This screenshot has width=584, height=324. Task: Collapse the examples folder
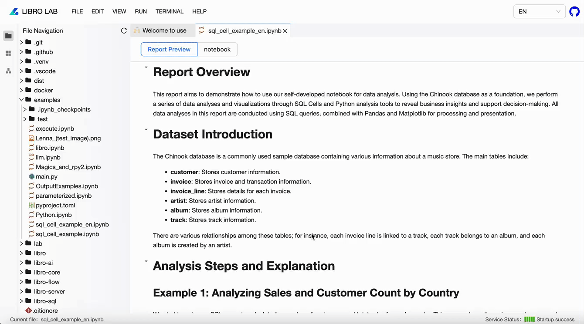coord(21,100)
